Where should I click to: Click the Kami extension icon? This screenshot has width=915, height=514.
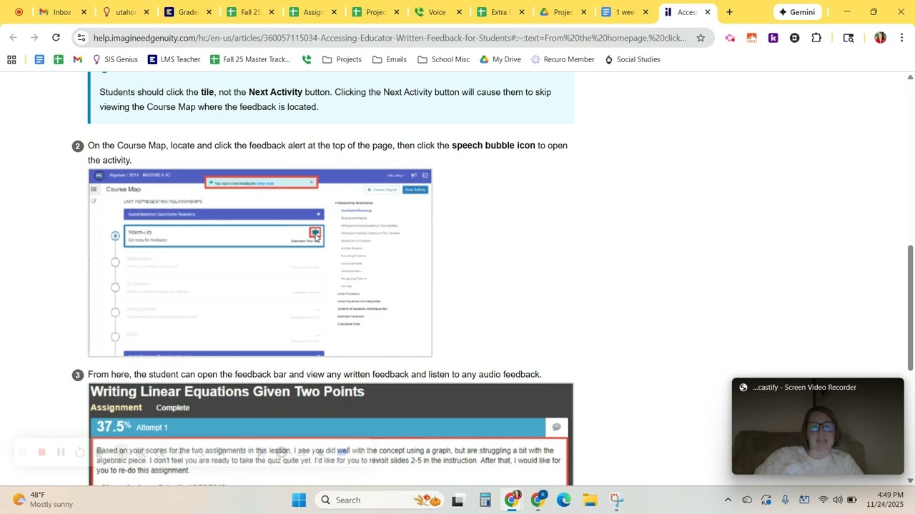[x=773, y=38]
